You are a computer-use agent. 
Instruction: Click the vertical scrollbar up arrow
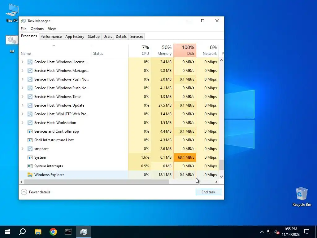tap(221, 60)
